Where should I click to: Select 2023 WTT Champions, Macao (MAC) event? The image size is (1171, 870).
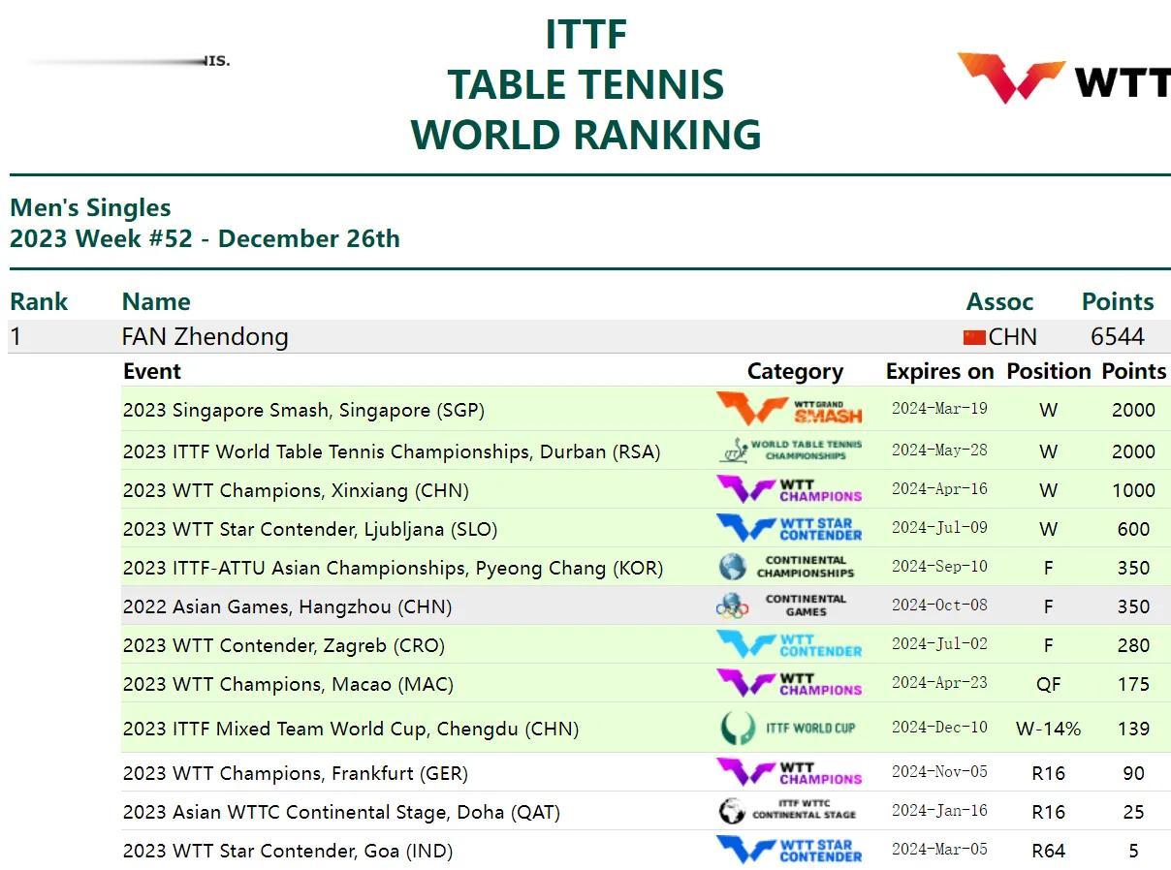(x=288, y=684)
